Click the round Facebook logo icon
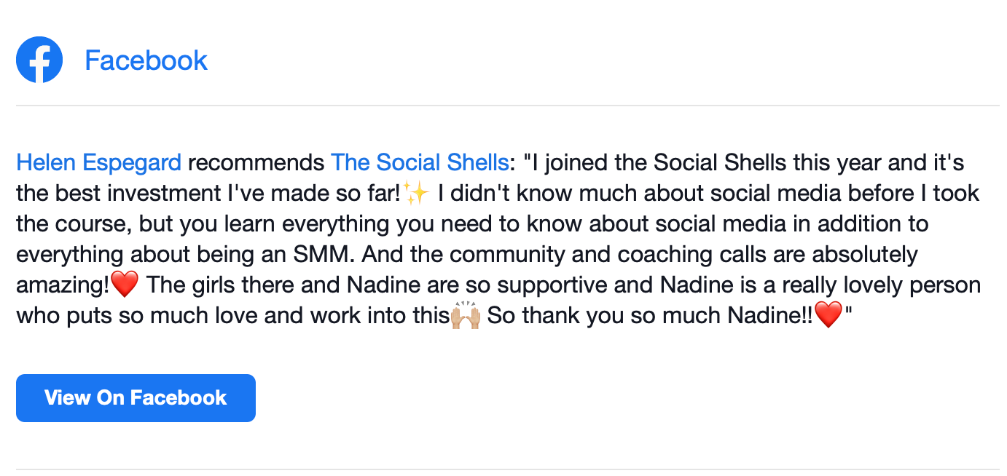The height and width of the screenshot is (476, 1007). point(39,60)
